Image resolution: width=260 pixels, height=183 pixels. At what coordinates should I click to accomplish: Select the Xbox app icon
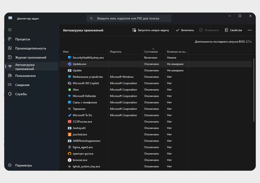pos(69,90)
